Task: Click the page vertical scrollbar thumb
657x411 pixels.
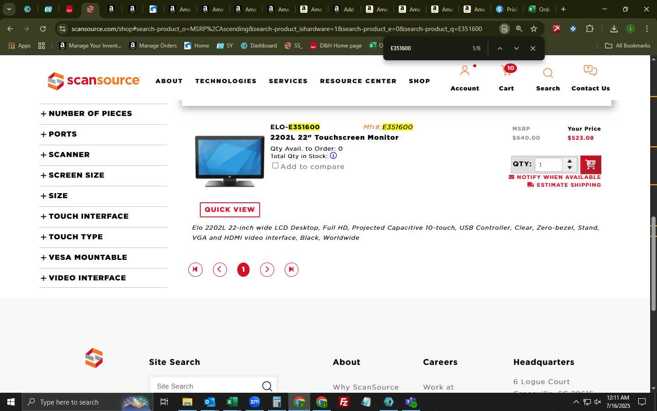Action: coord(653,264)
